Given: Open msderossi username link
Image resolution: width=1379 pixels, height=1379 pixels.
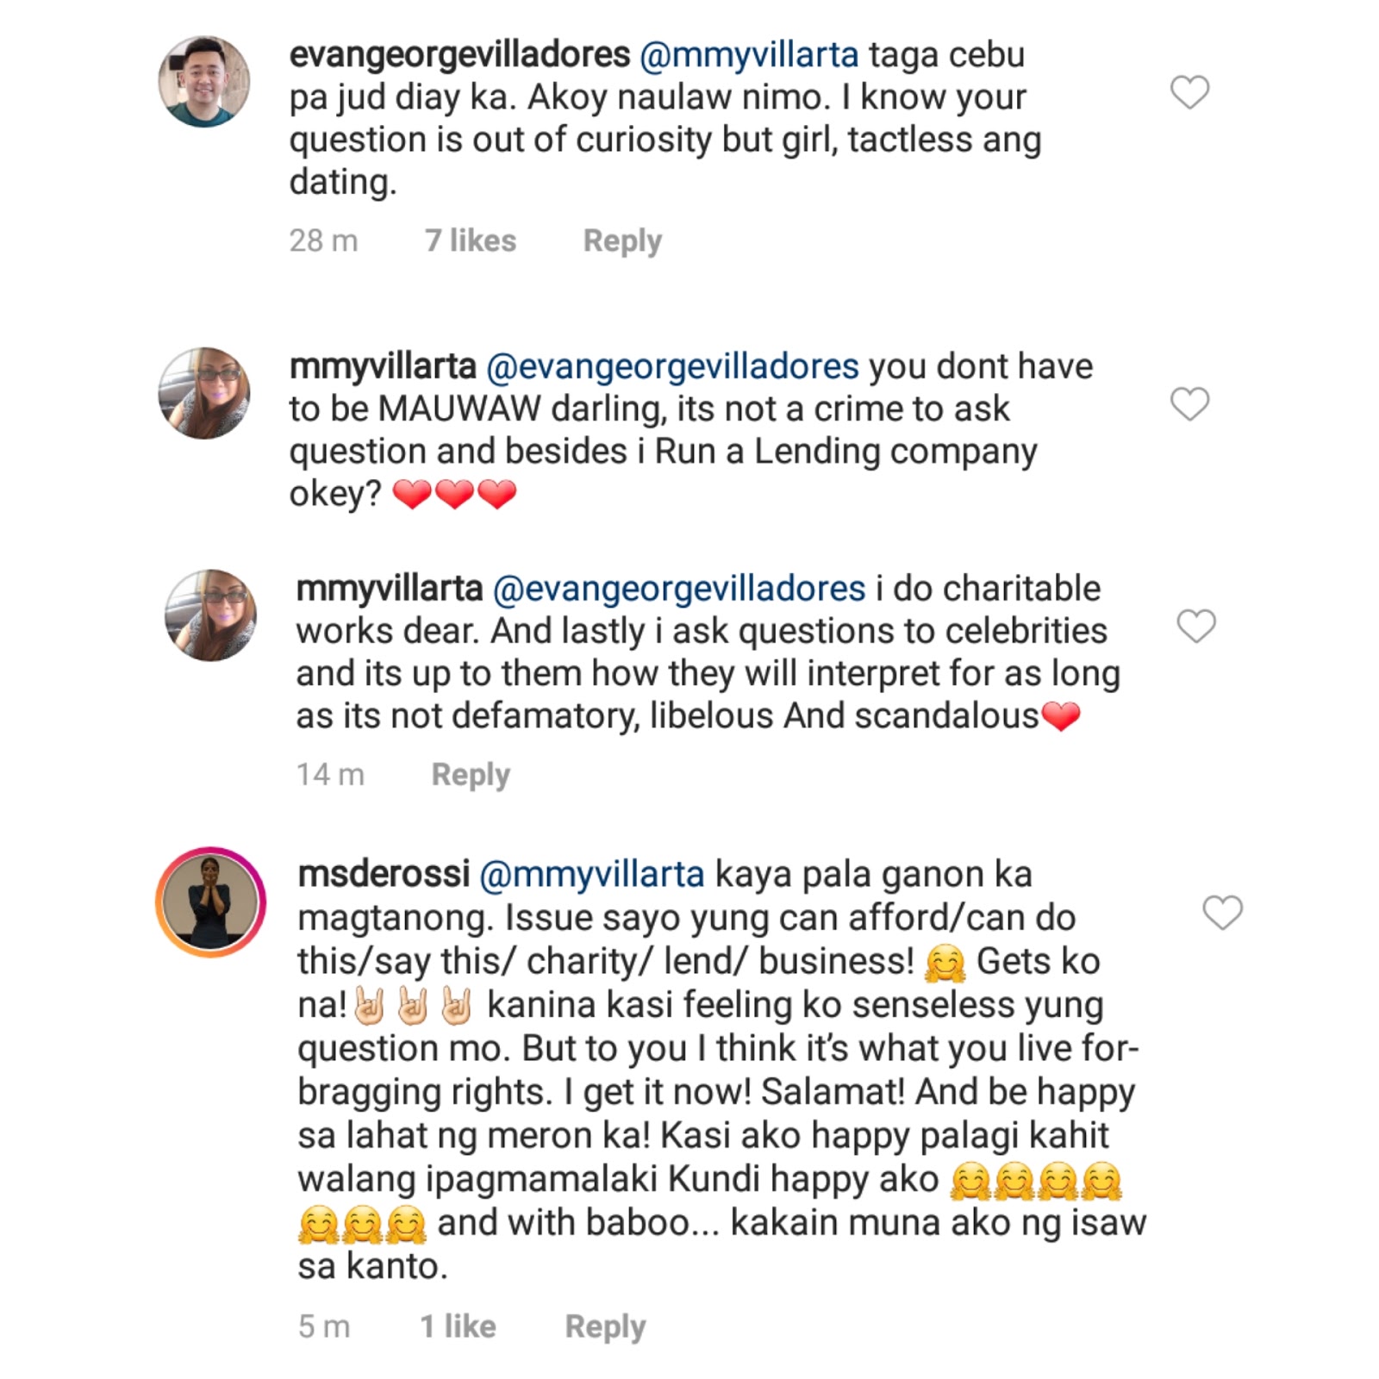Looking at the screenshot, I should point(384,874).
